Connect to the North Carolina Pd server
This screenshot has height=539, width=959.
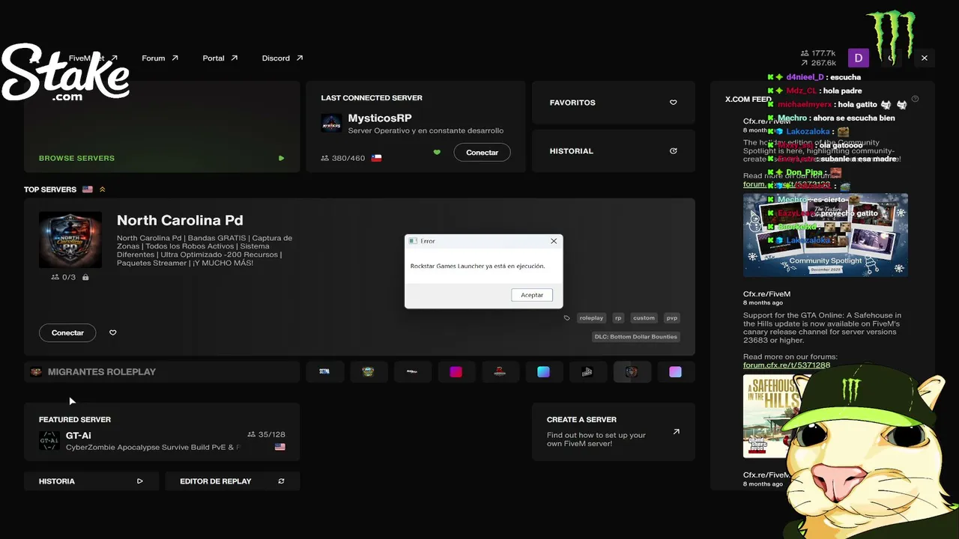pos(67,332)
